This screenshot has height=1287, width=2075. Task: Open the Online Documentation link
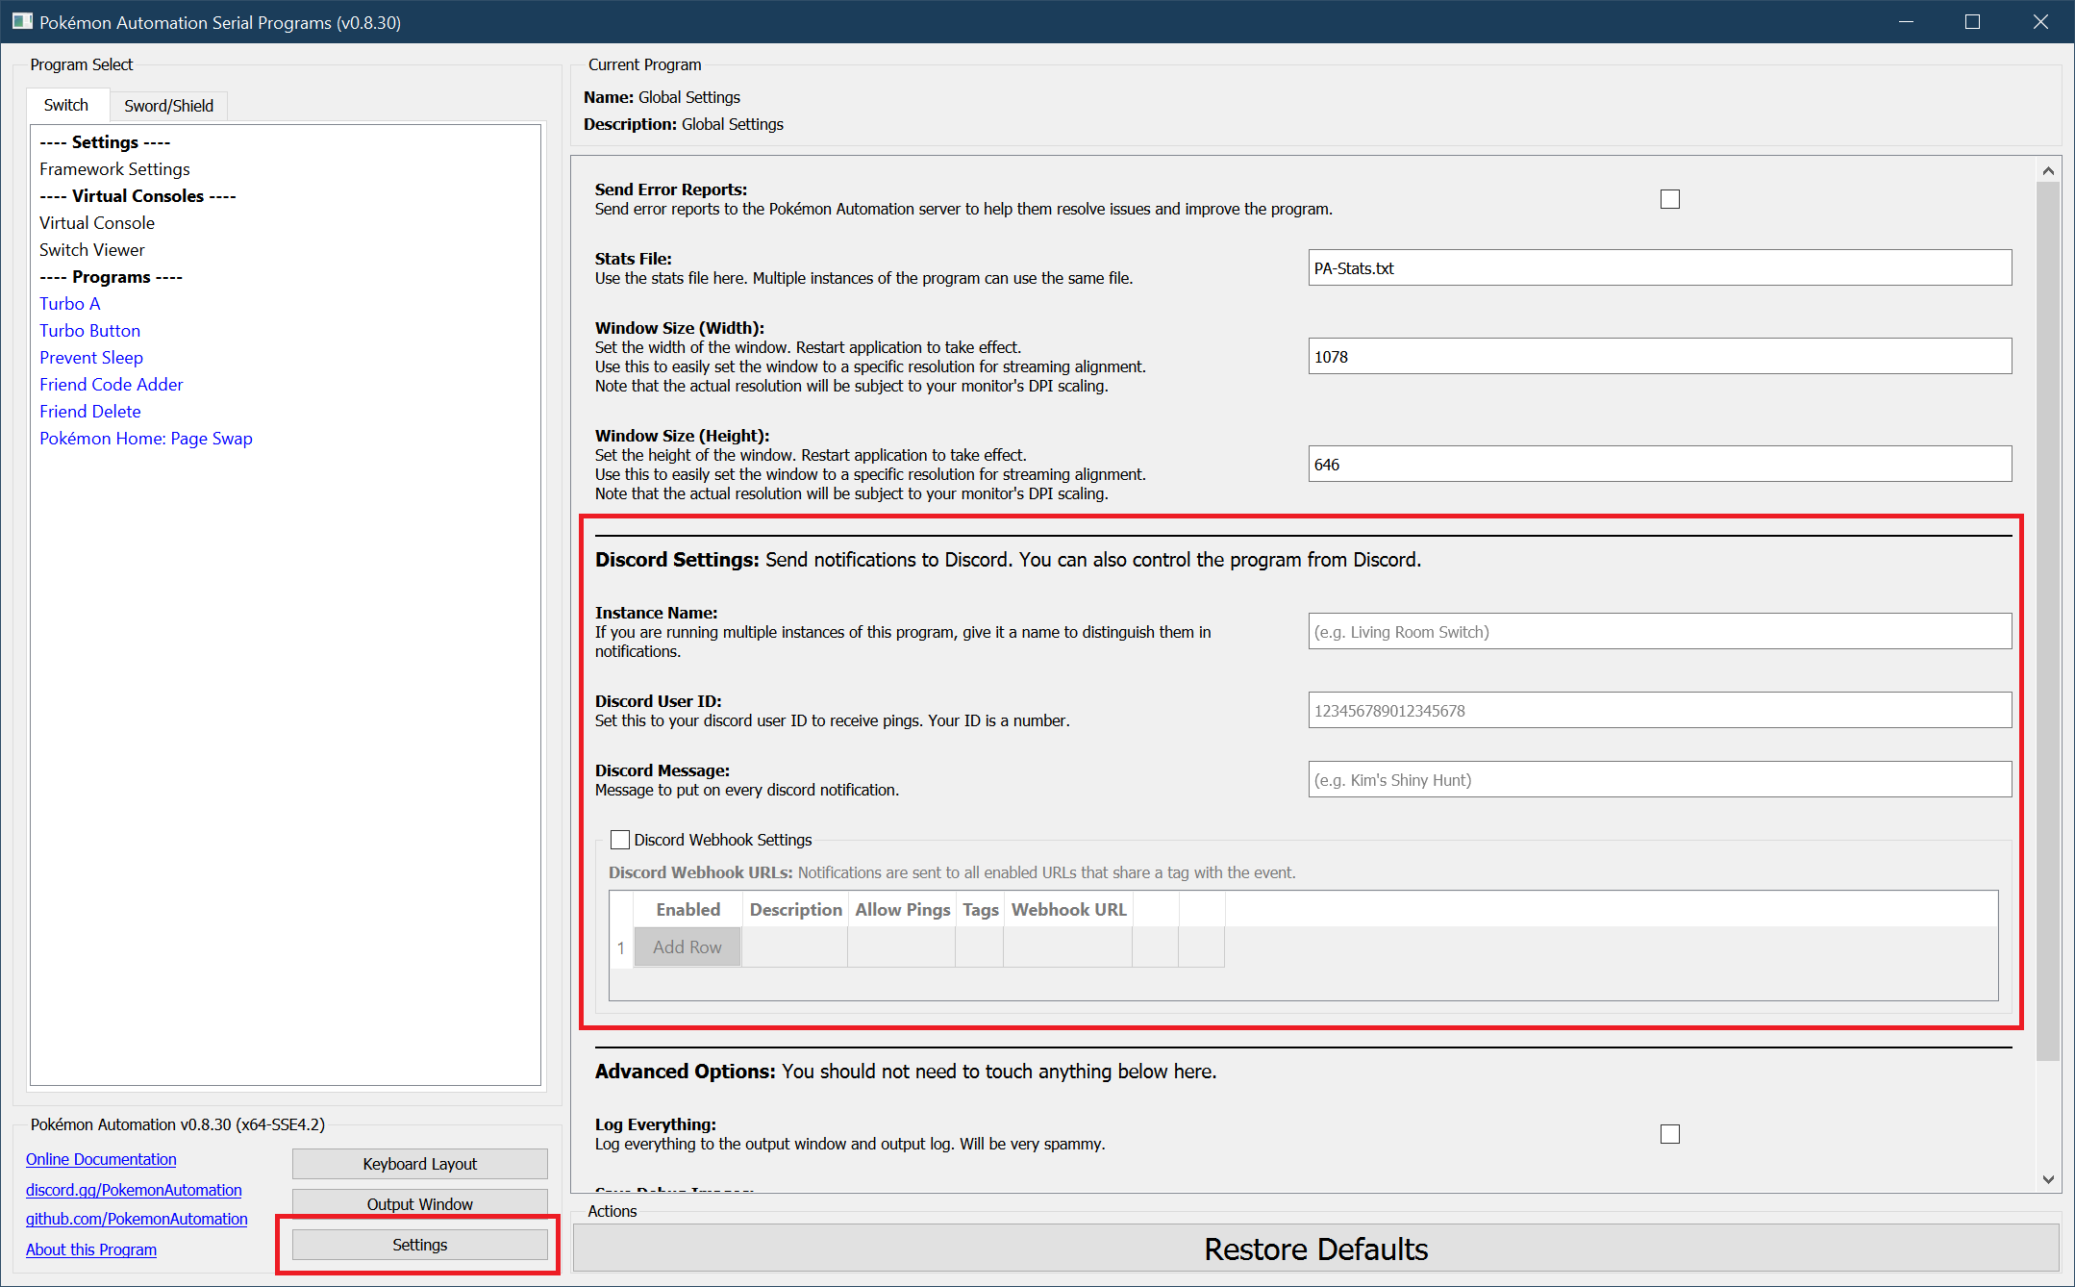pos(101,1159)
